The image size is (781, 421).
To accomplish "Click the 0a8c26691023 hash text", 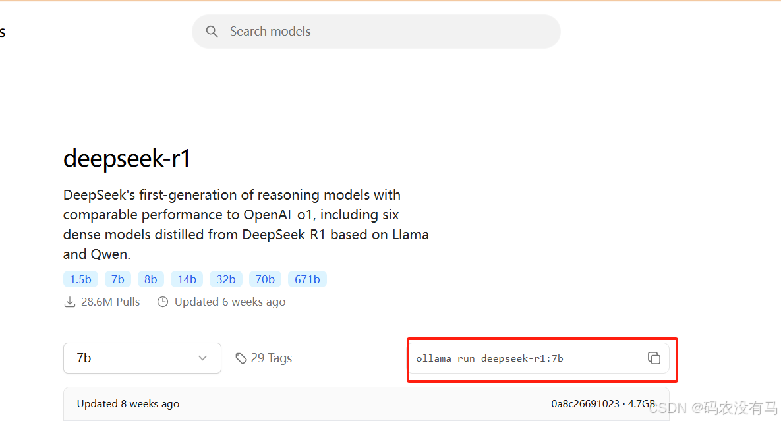I will pyautogui.click(x=585, y=404).
